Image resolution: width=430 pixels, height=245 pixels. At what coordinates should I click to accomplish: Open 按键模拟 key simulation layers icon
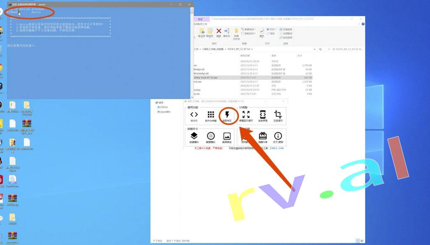click(x=194, y=137)
